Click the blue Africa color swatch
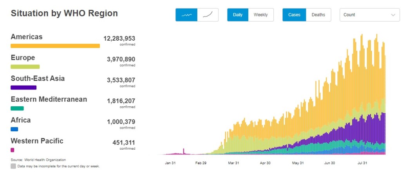The height and width of the screenshot is (179, 401). 14,129
